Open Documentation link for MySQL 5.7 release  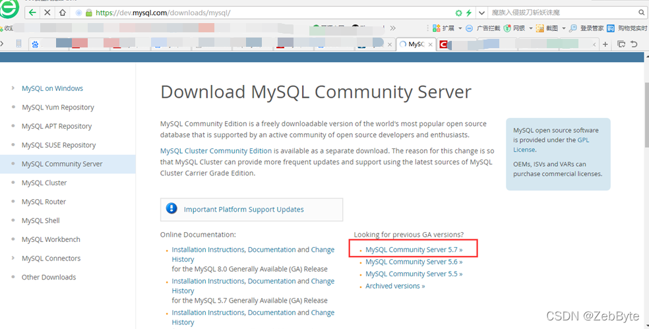(272, 281)
